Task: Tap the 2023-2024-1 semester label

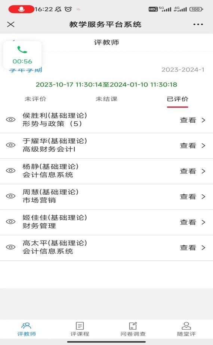Action: tap(183, 70)
